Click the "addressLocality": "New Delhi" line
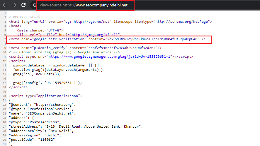260x146 pixels. (41, 131)
